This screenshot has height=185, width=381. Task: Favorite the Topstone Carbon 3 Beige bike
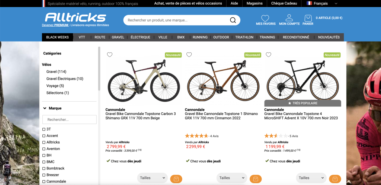(110, 55)
